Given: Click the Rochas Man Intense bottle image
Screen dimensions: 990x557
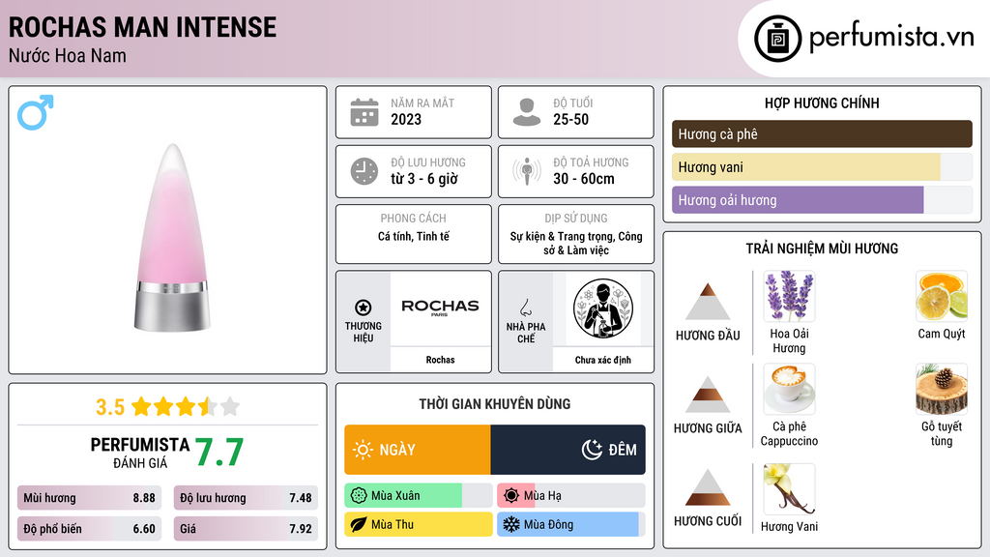Looking at the screenshot, I should (x=172, y=238).
